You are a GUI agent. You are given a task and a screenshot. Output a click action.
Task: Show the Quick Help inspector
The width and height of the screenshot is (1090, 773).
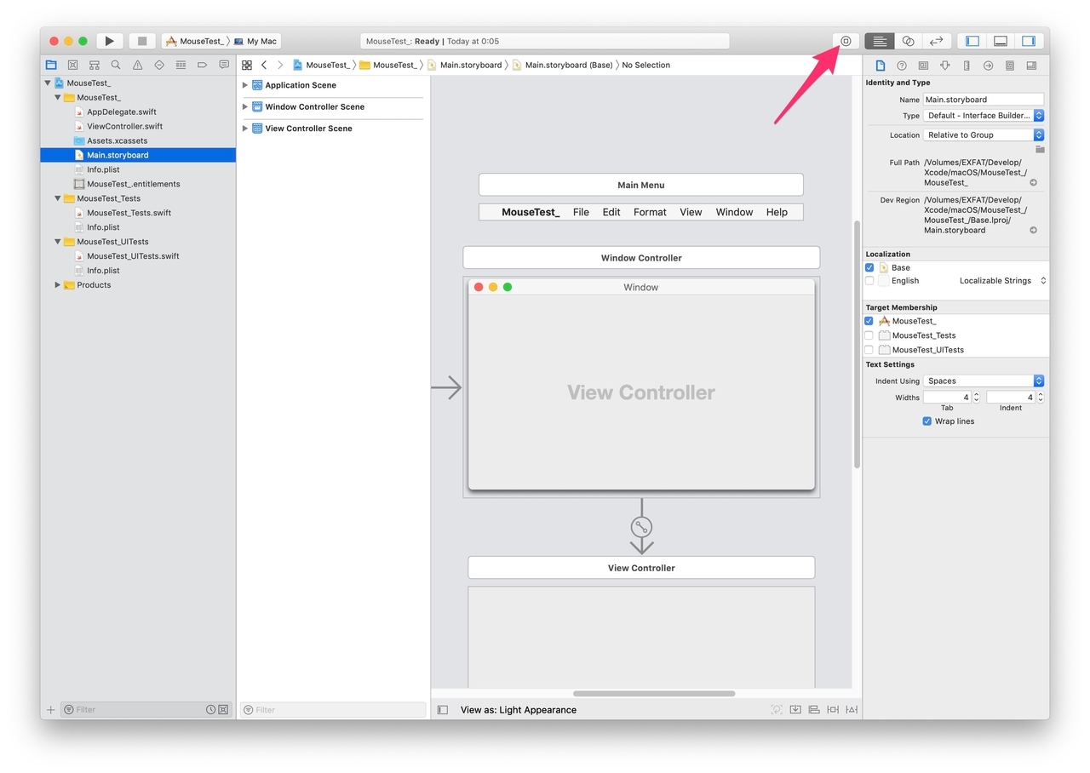[x=902, y=66]
